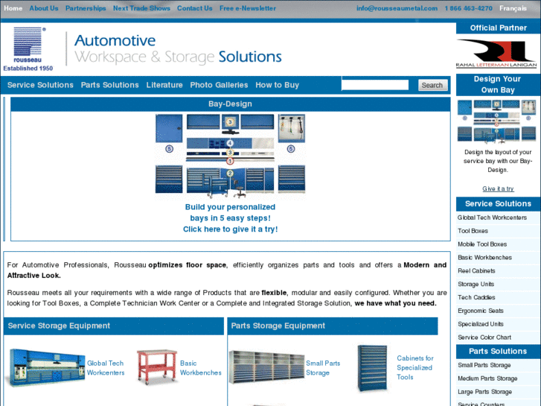Switch site language to Français

pos(513,8)
